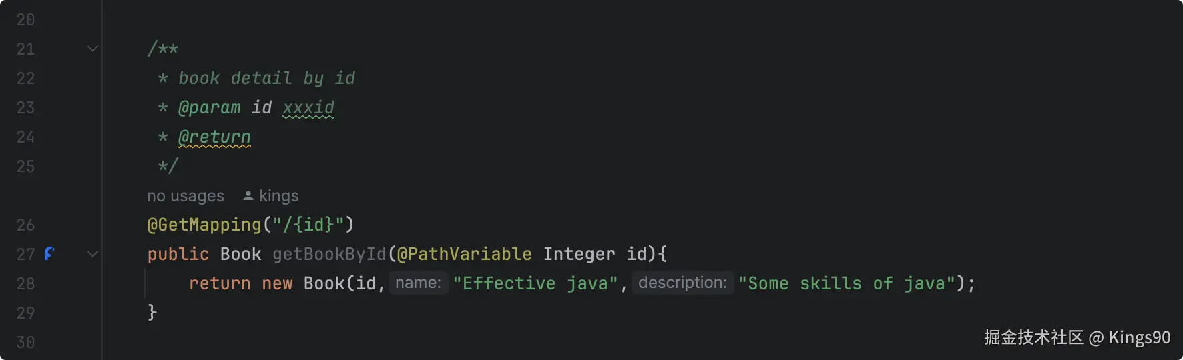
Task: Click the 'description:' parameter hint
Action: click(x=682, y=283)
